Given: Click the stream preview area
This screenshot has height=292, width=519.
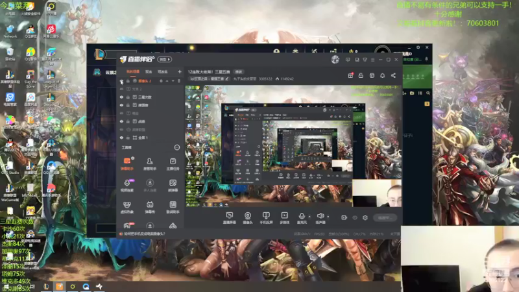Looking at the screenshot, I should coord(293,146).
